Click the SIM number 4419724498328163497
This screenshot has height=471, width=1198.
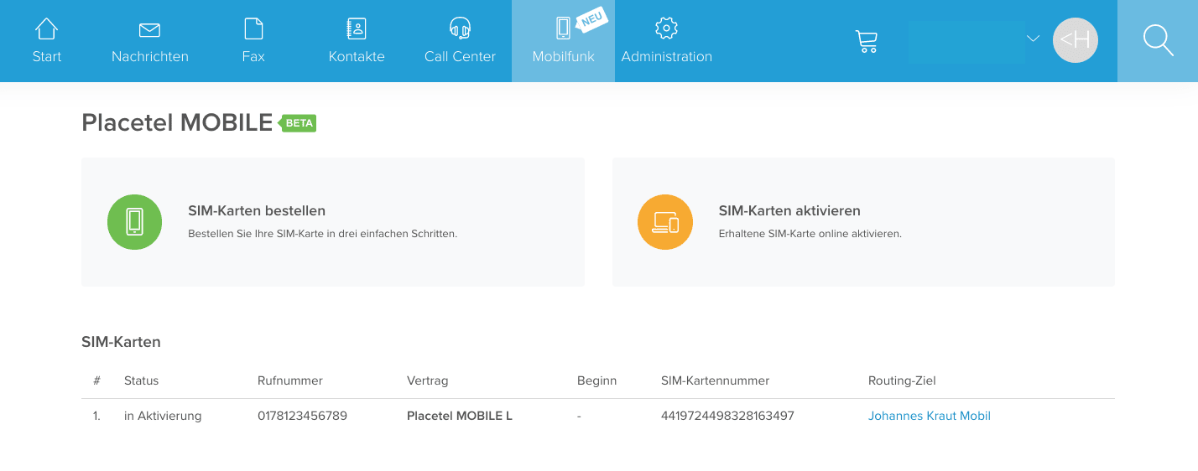coord(727,416)
